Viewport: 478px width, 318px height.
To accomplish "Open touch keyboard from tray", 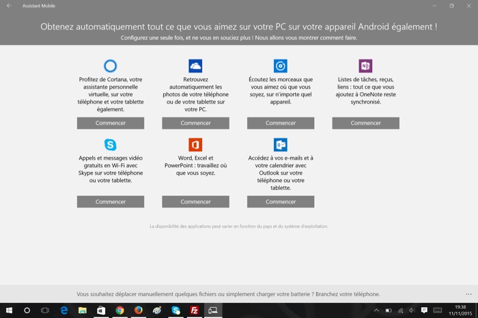I will click(x=438, y=310).
